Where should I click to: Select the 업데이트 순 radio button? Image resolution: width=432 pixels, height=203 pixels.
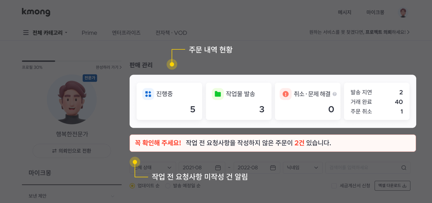(x=132, y=186)
